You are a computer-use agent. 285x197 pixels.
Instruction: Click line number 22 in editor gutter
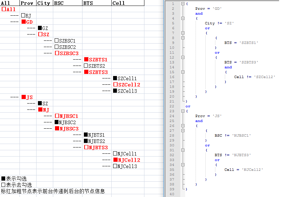click(x=172, y=106)
